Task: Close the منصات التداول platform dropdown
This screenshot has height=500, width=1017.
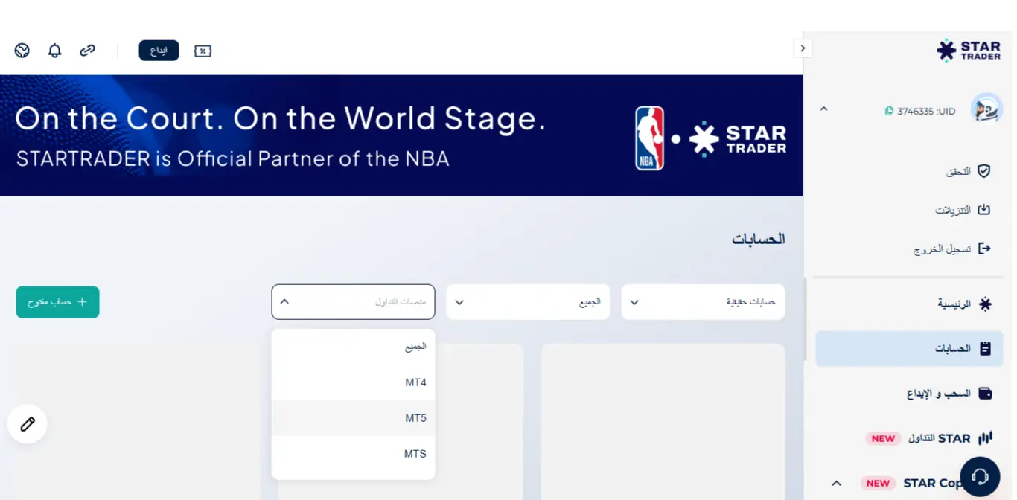Action: point(353,302)
